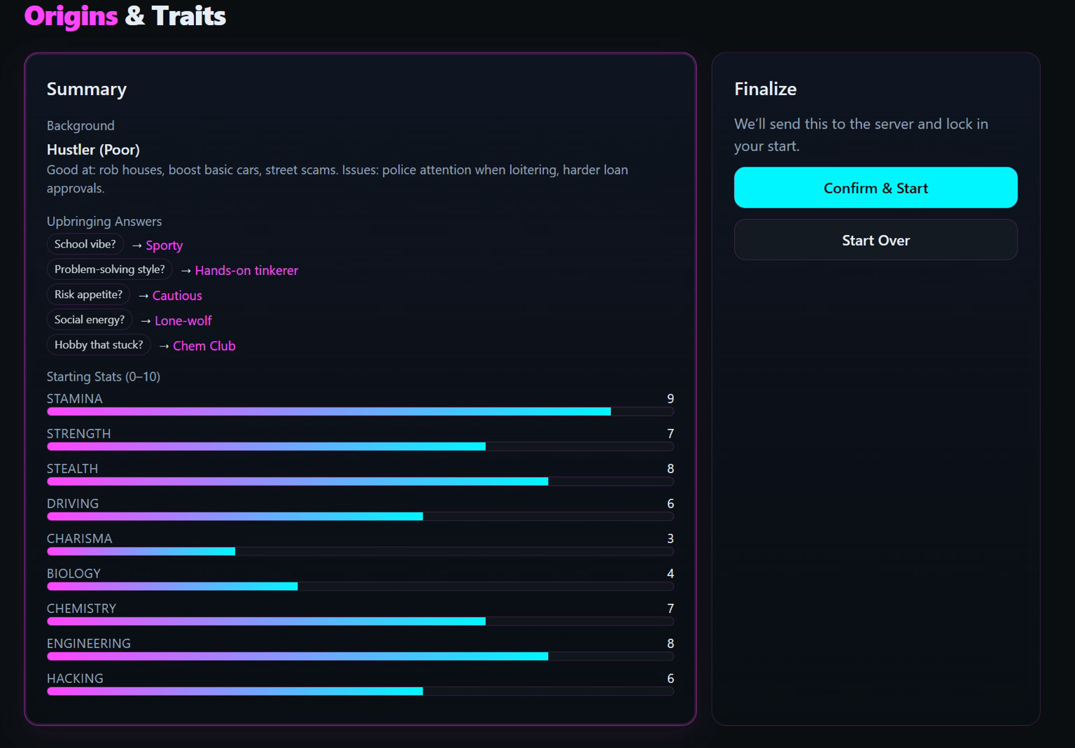The height and width of the screenshot is (748, 1075).
Task: Click the Hustler (Poor) background title
Action: [93, 150]
